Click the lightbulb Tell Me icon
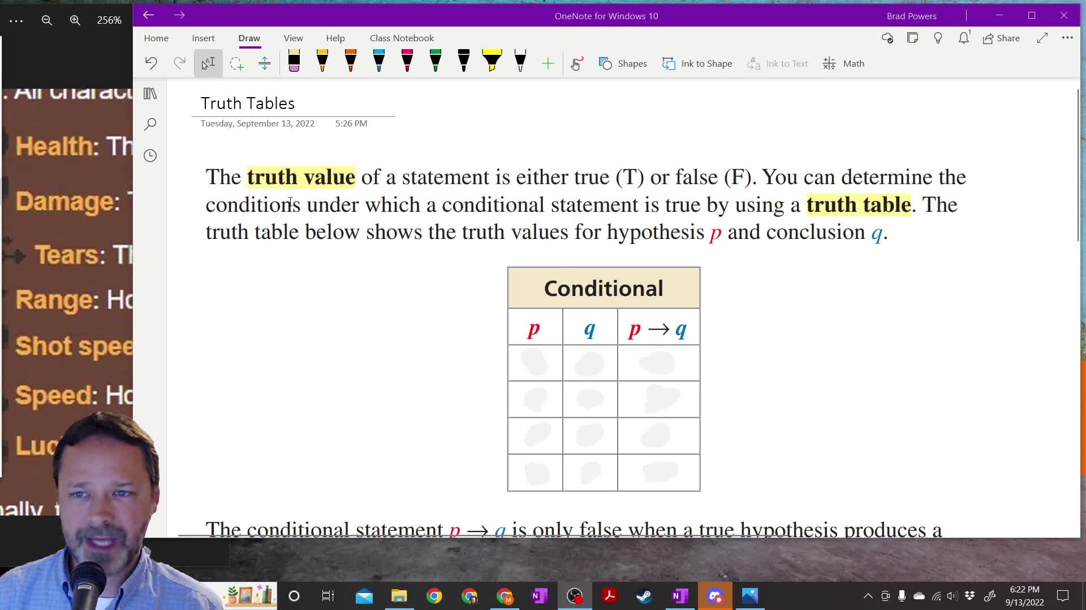 pos(938,38)
